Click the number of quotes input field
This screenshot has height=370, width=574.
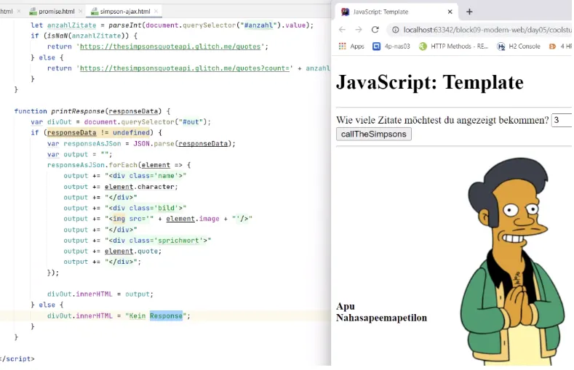pyautogui.click(x=562, y=120)
